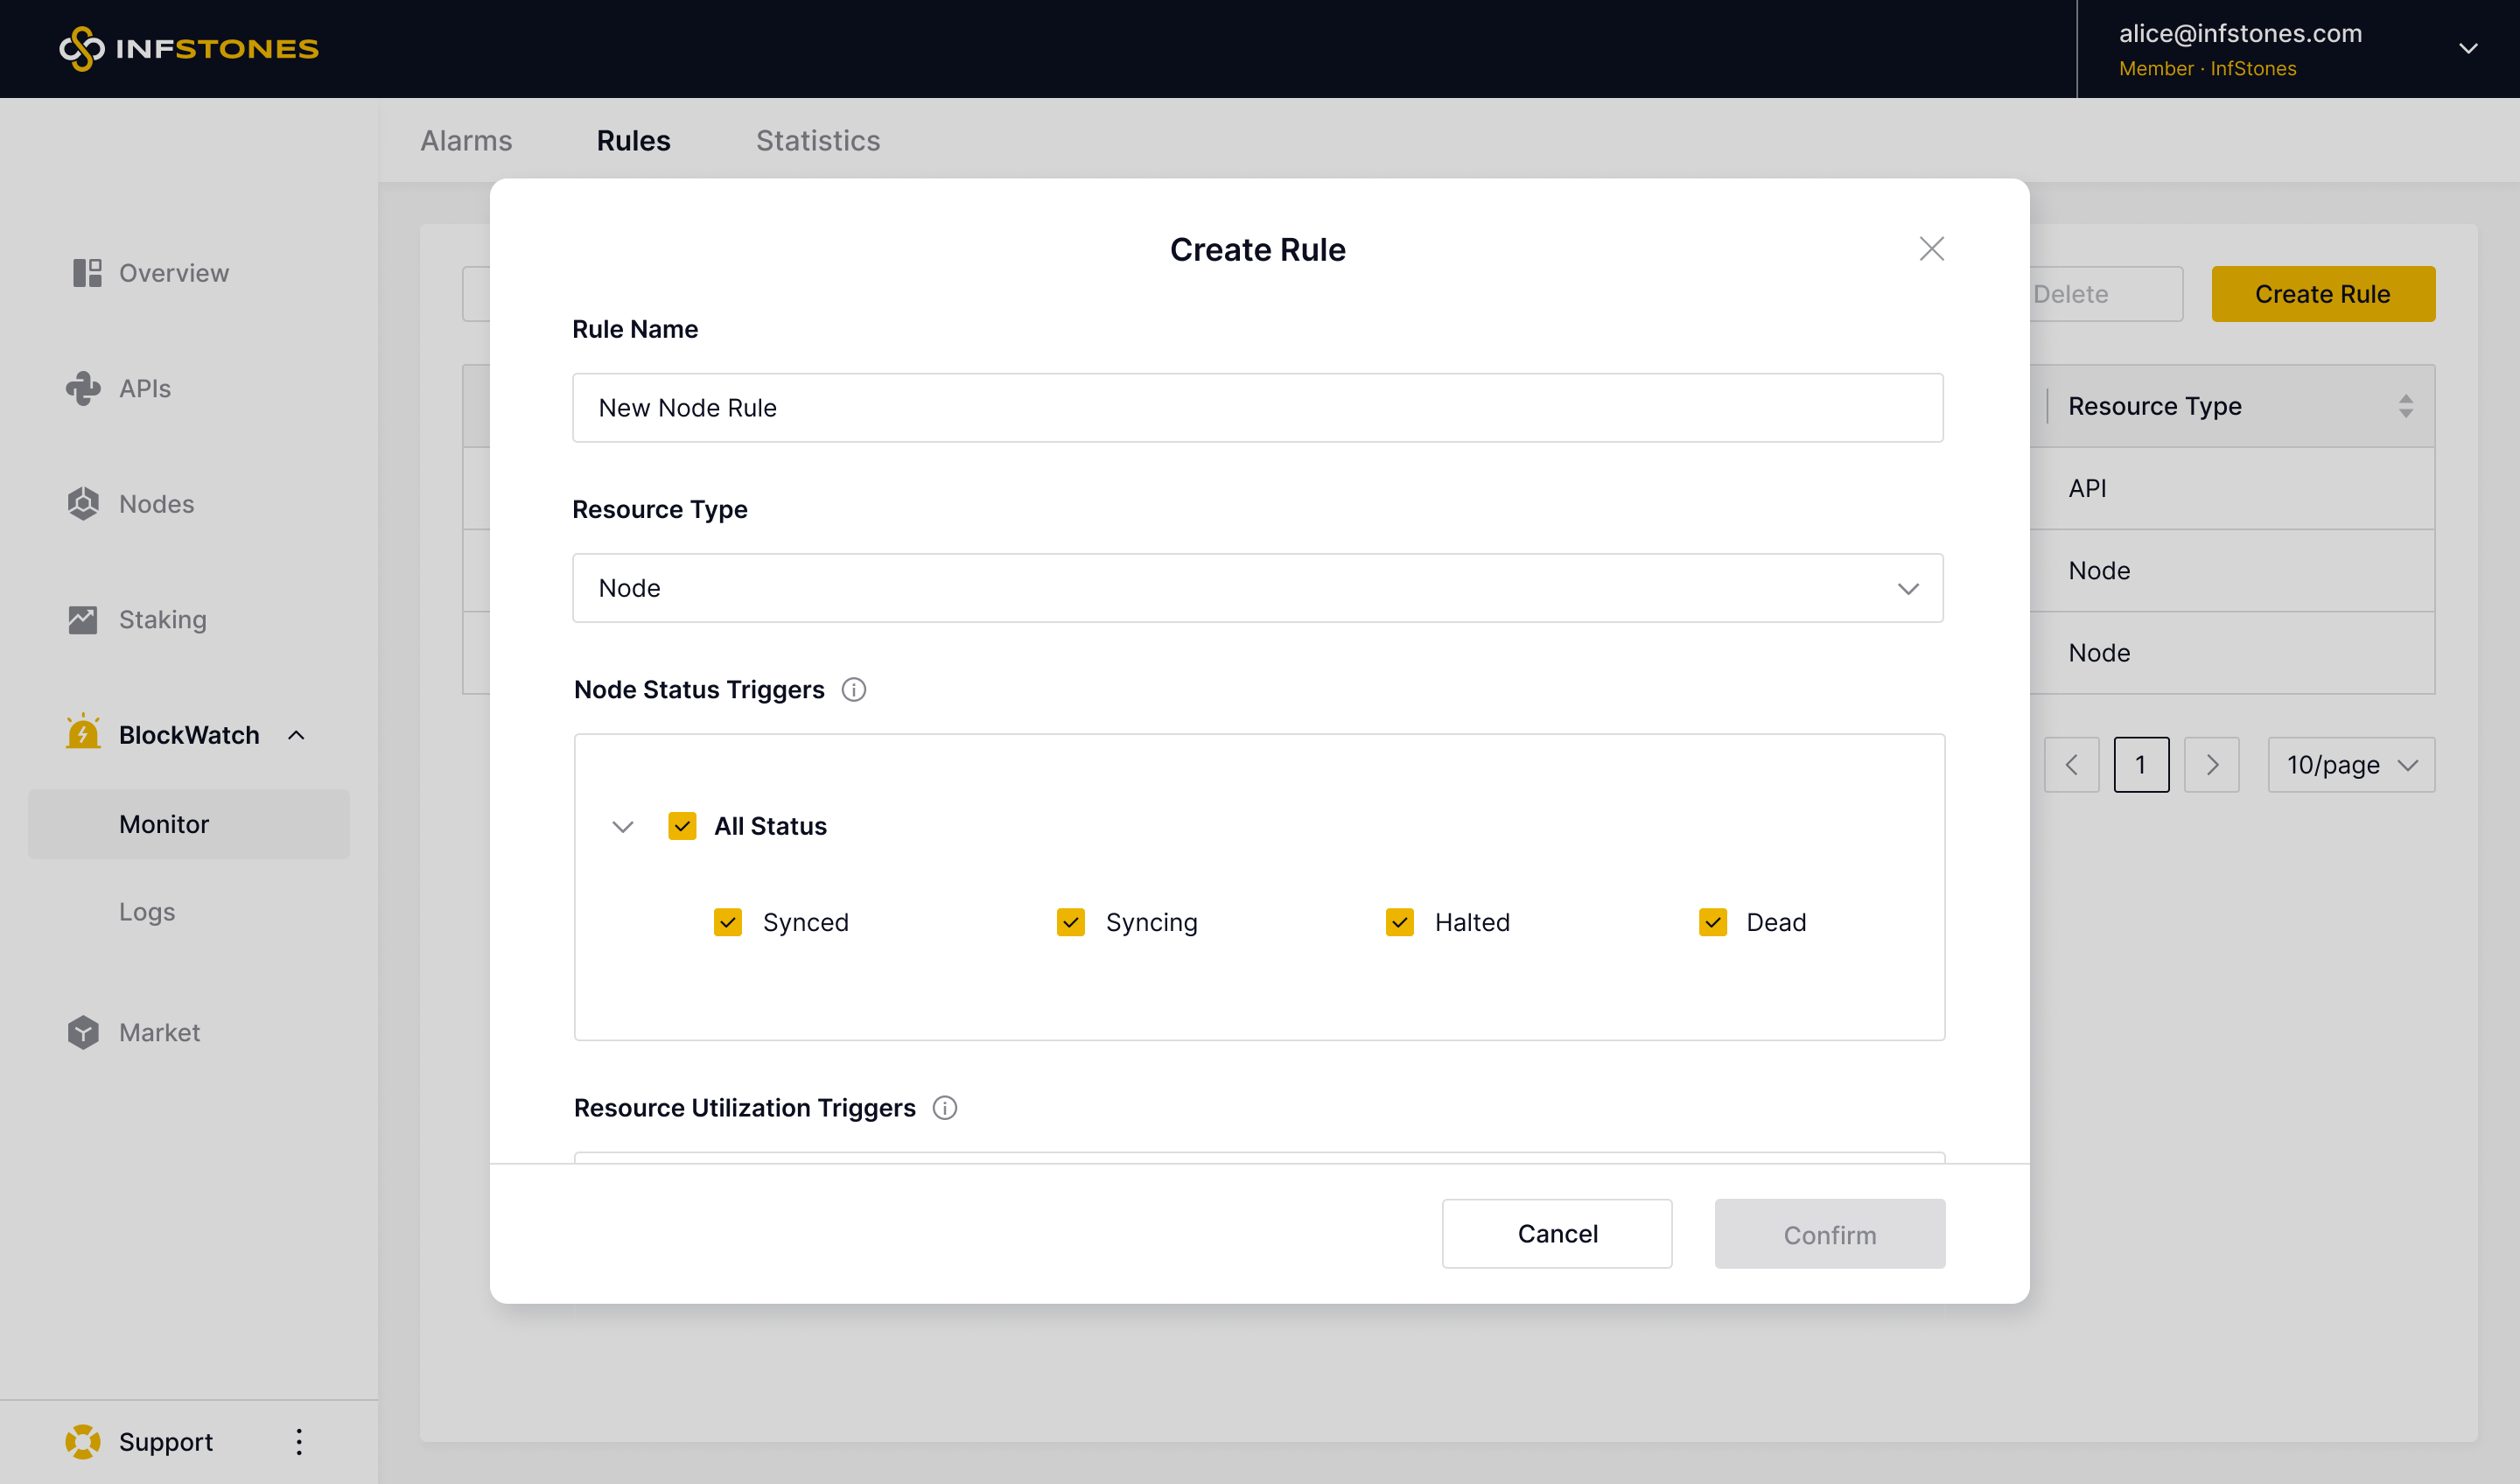This screenshot has height=1484, width=2520.
Task: Open the Resource Type dropdown showing Node
Action: point(1257,588)
